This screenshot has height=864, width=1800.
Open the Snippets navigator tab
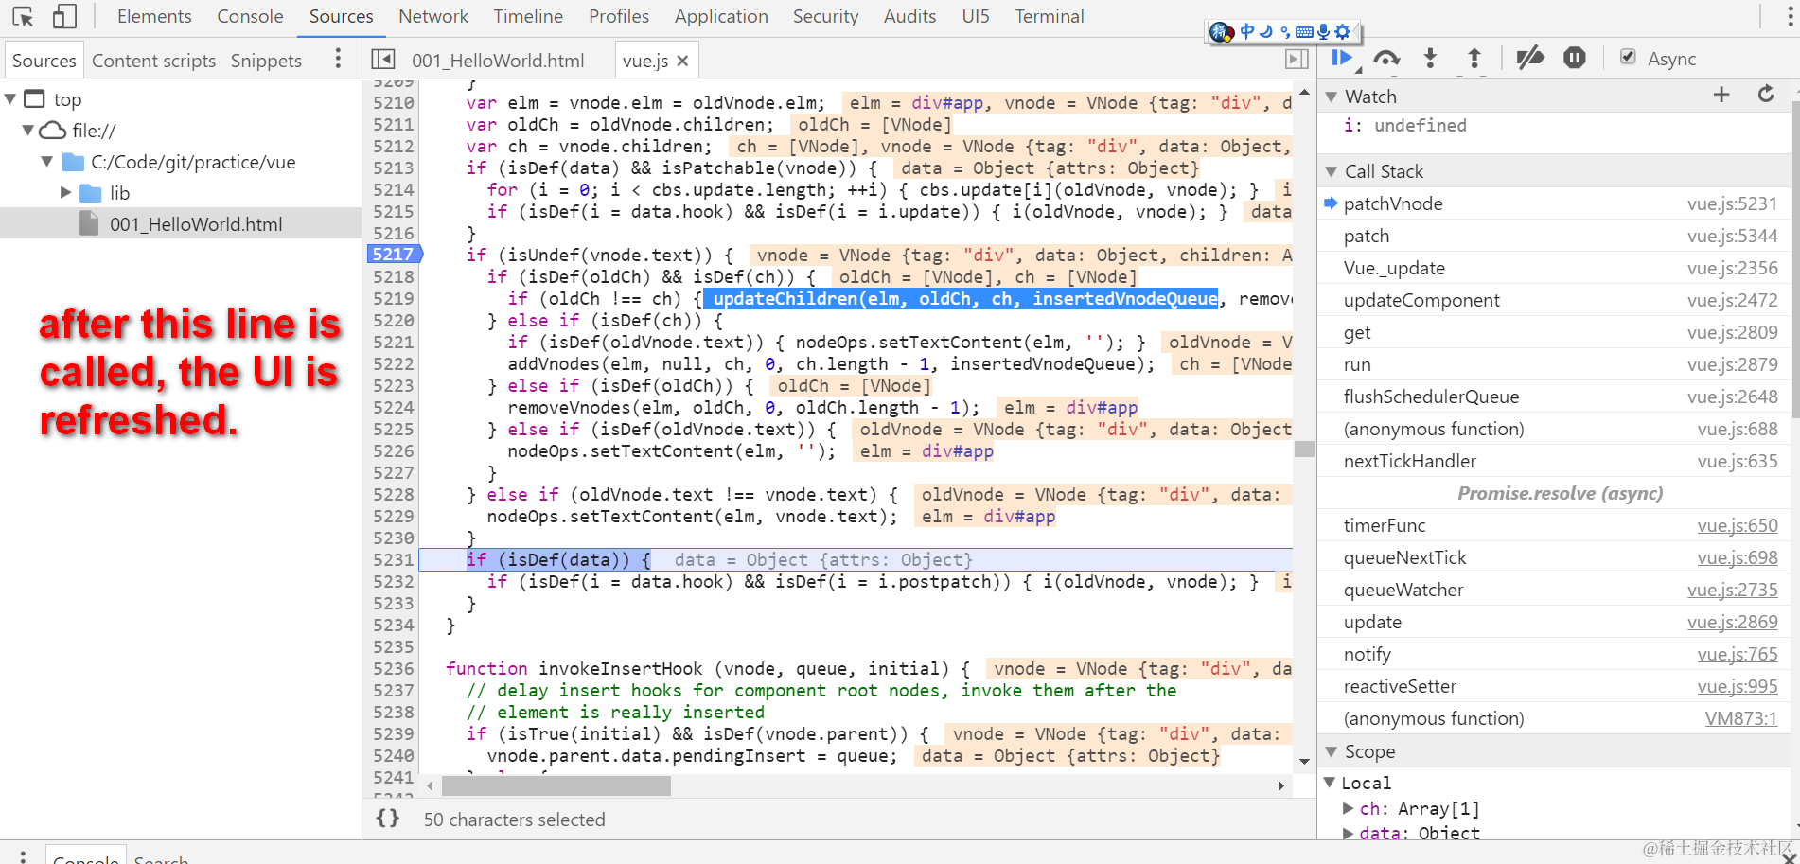pyautogui.click(x=266, y=61)
